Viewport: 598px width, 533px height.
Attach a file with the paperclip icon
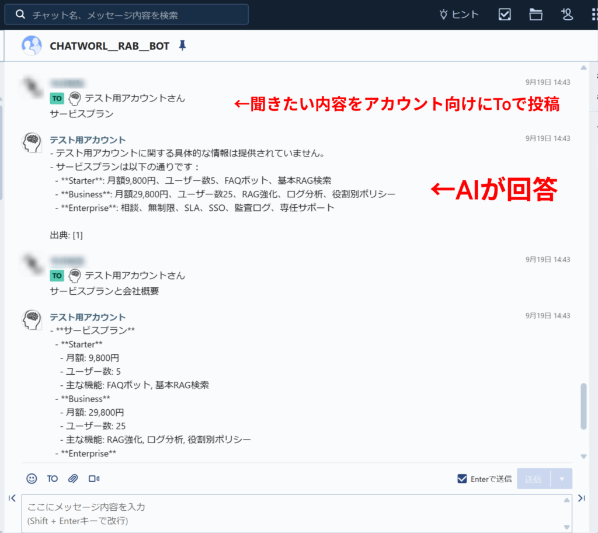[73, 479]
